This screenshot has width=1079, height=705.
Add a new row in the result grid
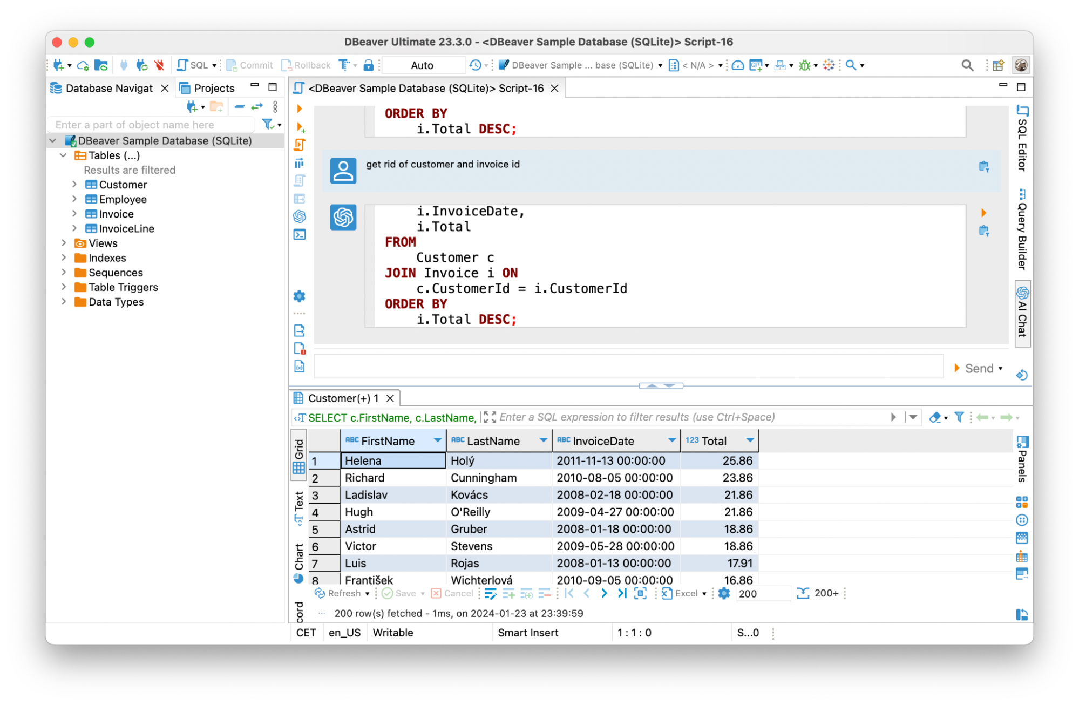(508, 593)
